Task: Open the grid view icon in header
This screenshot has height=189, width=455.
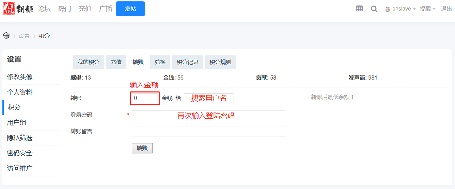Action: pyautogui.click(x=359, y=9)
